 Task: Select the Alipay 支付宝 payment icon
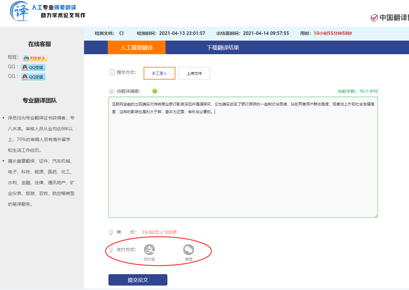point(149,250)
